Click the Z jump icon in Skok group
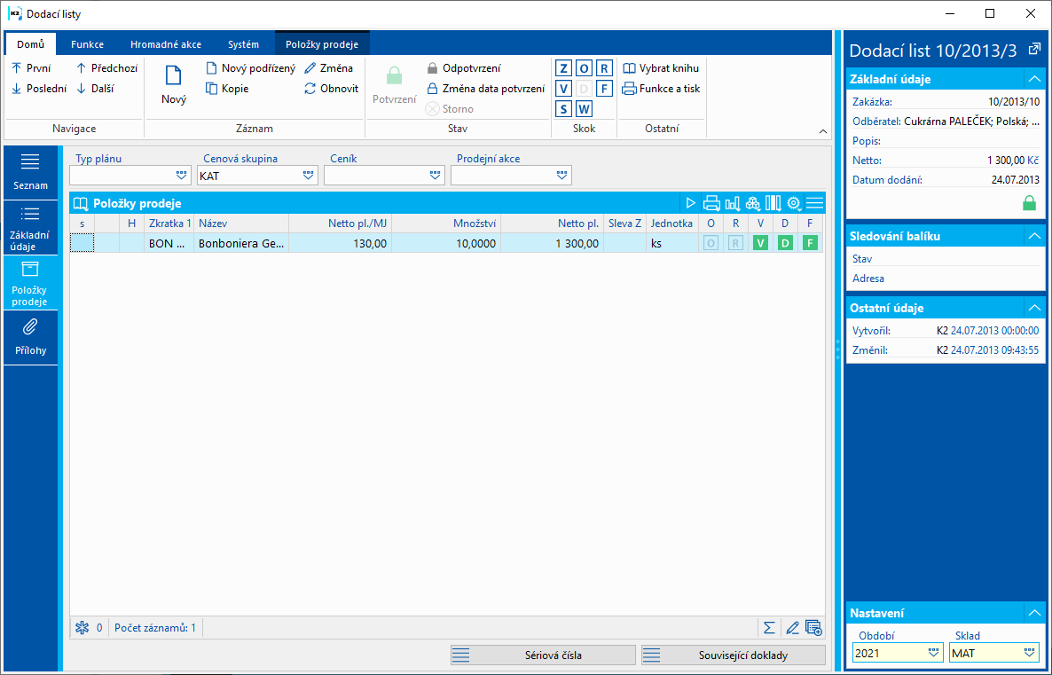The image size is (1052, 675). pos(563,67)
